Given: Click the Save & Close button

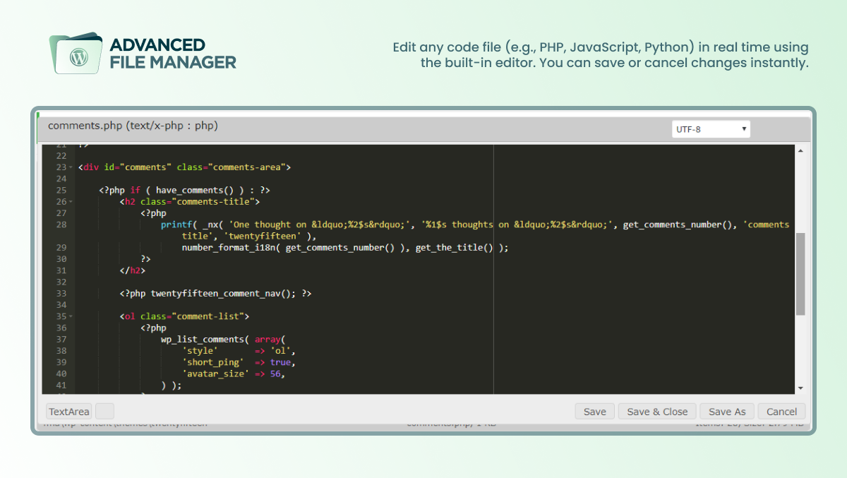Looking at the screenshot, I should (657, 412).
